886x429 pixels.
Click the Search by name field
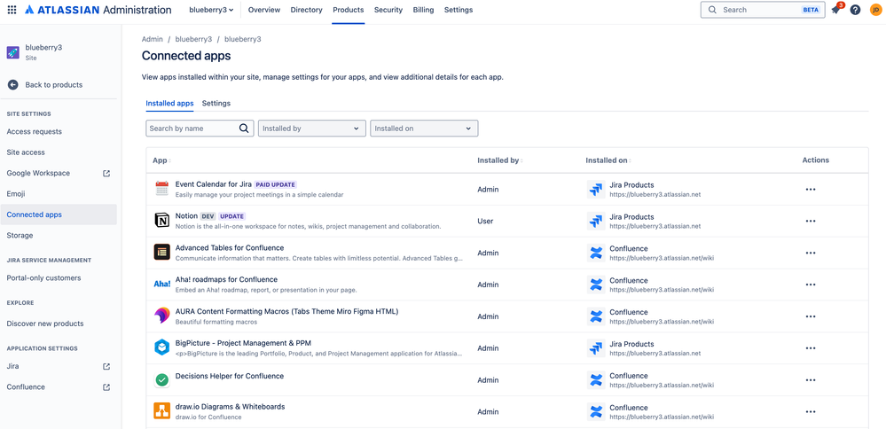click(x=200, y=129)
